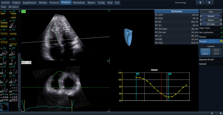Go to the Review tab
Viewport: 223px width, 115px height.
43,3
